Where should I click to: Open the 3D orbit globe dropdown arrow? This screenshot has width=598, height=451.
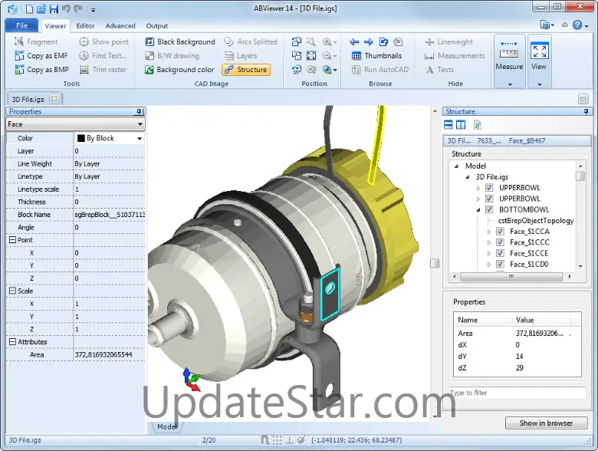click(x=335, y=70)
